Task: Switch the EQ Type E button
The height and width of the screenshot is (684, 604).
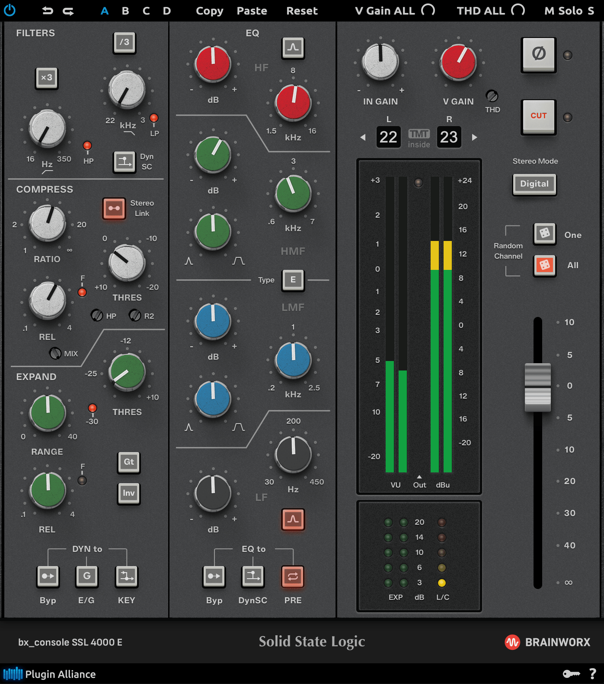Action: pyautogui.click(x=293, y=280)
